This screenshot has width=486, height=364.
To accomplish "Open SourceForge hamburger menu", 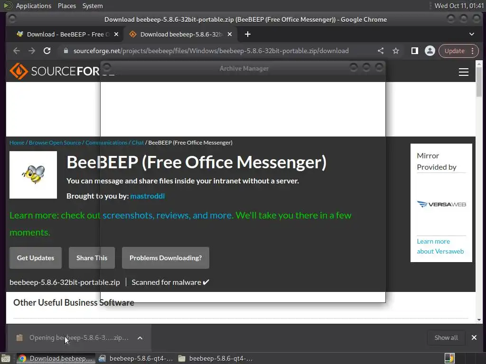I will pos(463,72).
